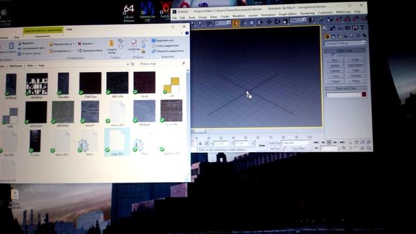The image size is (416, 234).
Task: Click the viewport Zoom magnifier icon
Action: tap(350, 142)
